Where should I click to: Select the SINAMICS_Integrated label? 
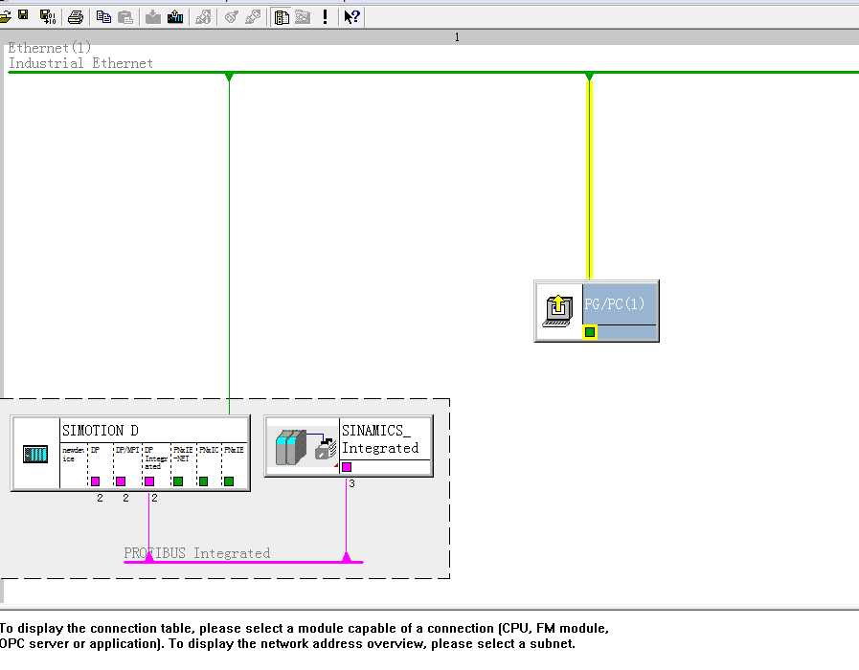click(380, 439)
